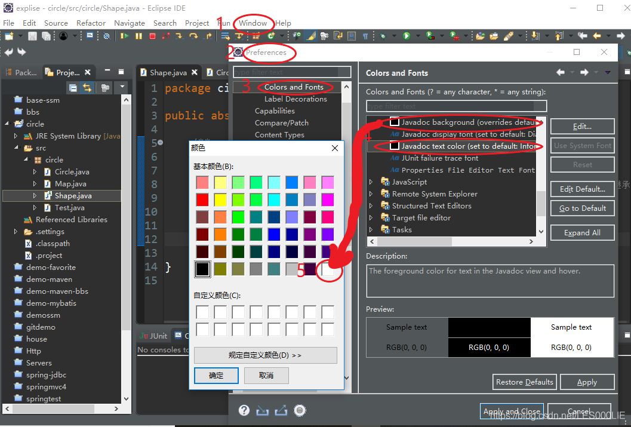Screen dimensions: 631x427
Task: Click the Step Into debug icon
Action: (x=179, y=36)
